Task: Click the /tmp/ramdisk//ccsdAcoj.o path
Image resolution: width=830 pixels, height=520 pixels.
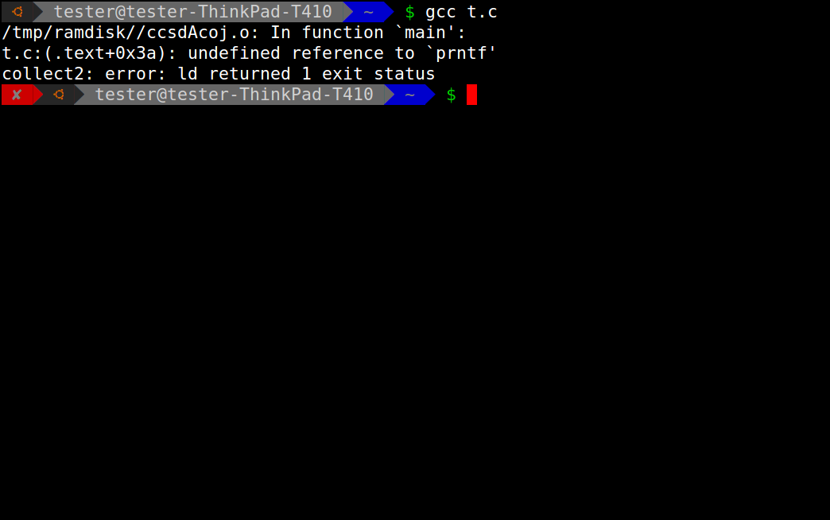Action: pyautogui.click(x=126, y=33)
